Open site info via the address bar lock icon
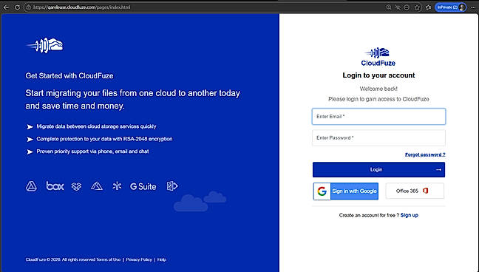 point(28,7)
